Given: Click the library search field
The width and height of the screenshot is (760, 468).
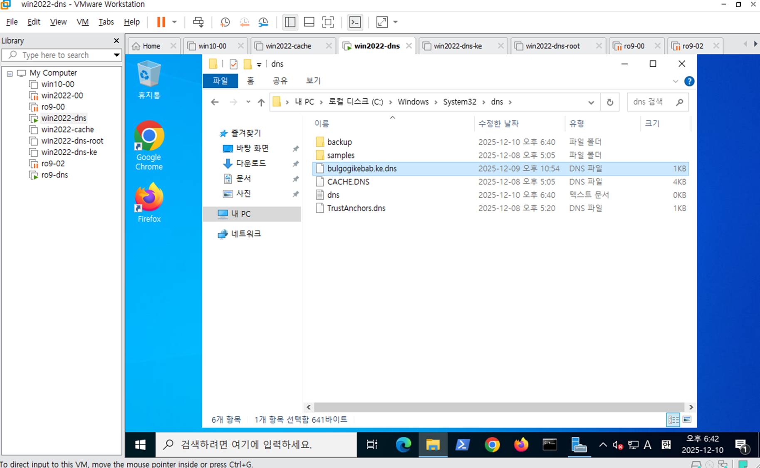Looking at the screenshot, I should point(62,55).
